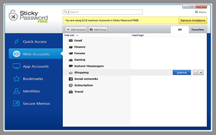
Task: Open App Accounts monitor icon
Action: 17,66
